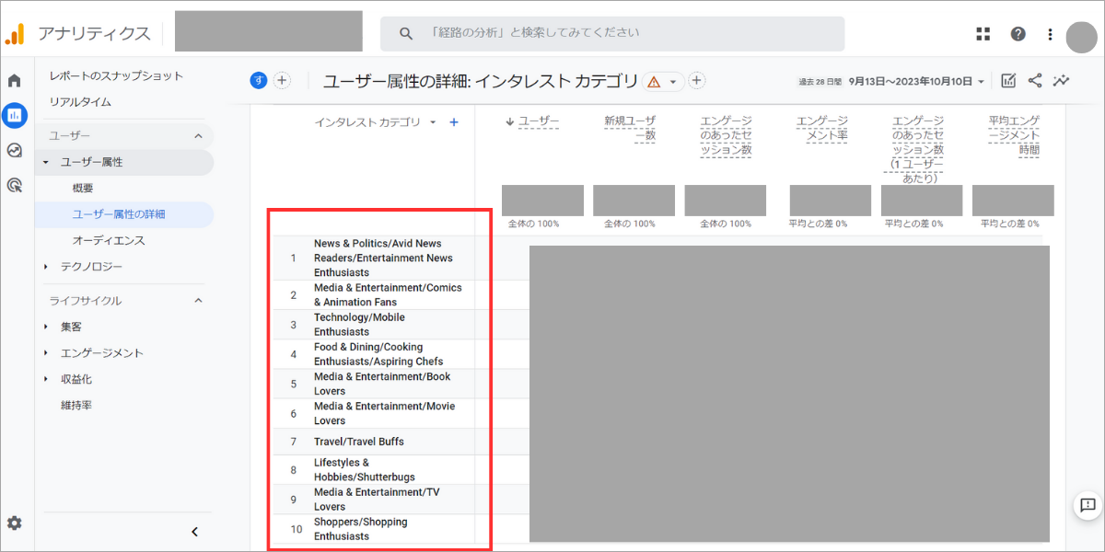Open the Home icon in left rail
The width and height of the screenshot is (1105, 552).
pos(15,81)
